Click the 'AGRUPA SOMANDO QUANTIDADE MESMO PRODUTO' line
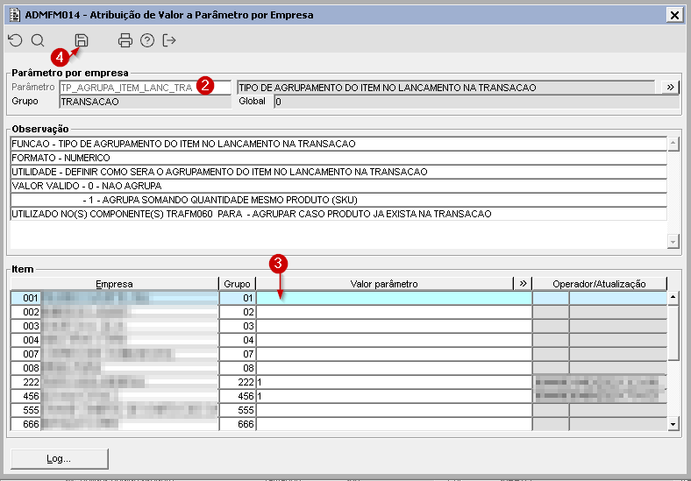The image size is (691, 481). pos(338,200)
